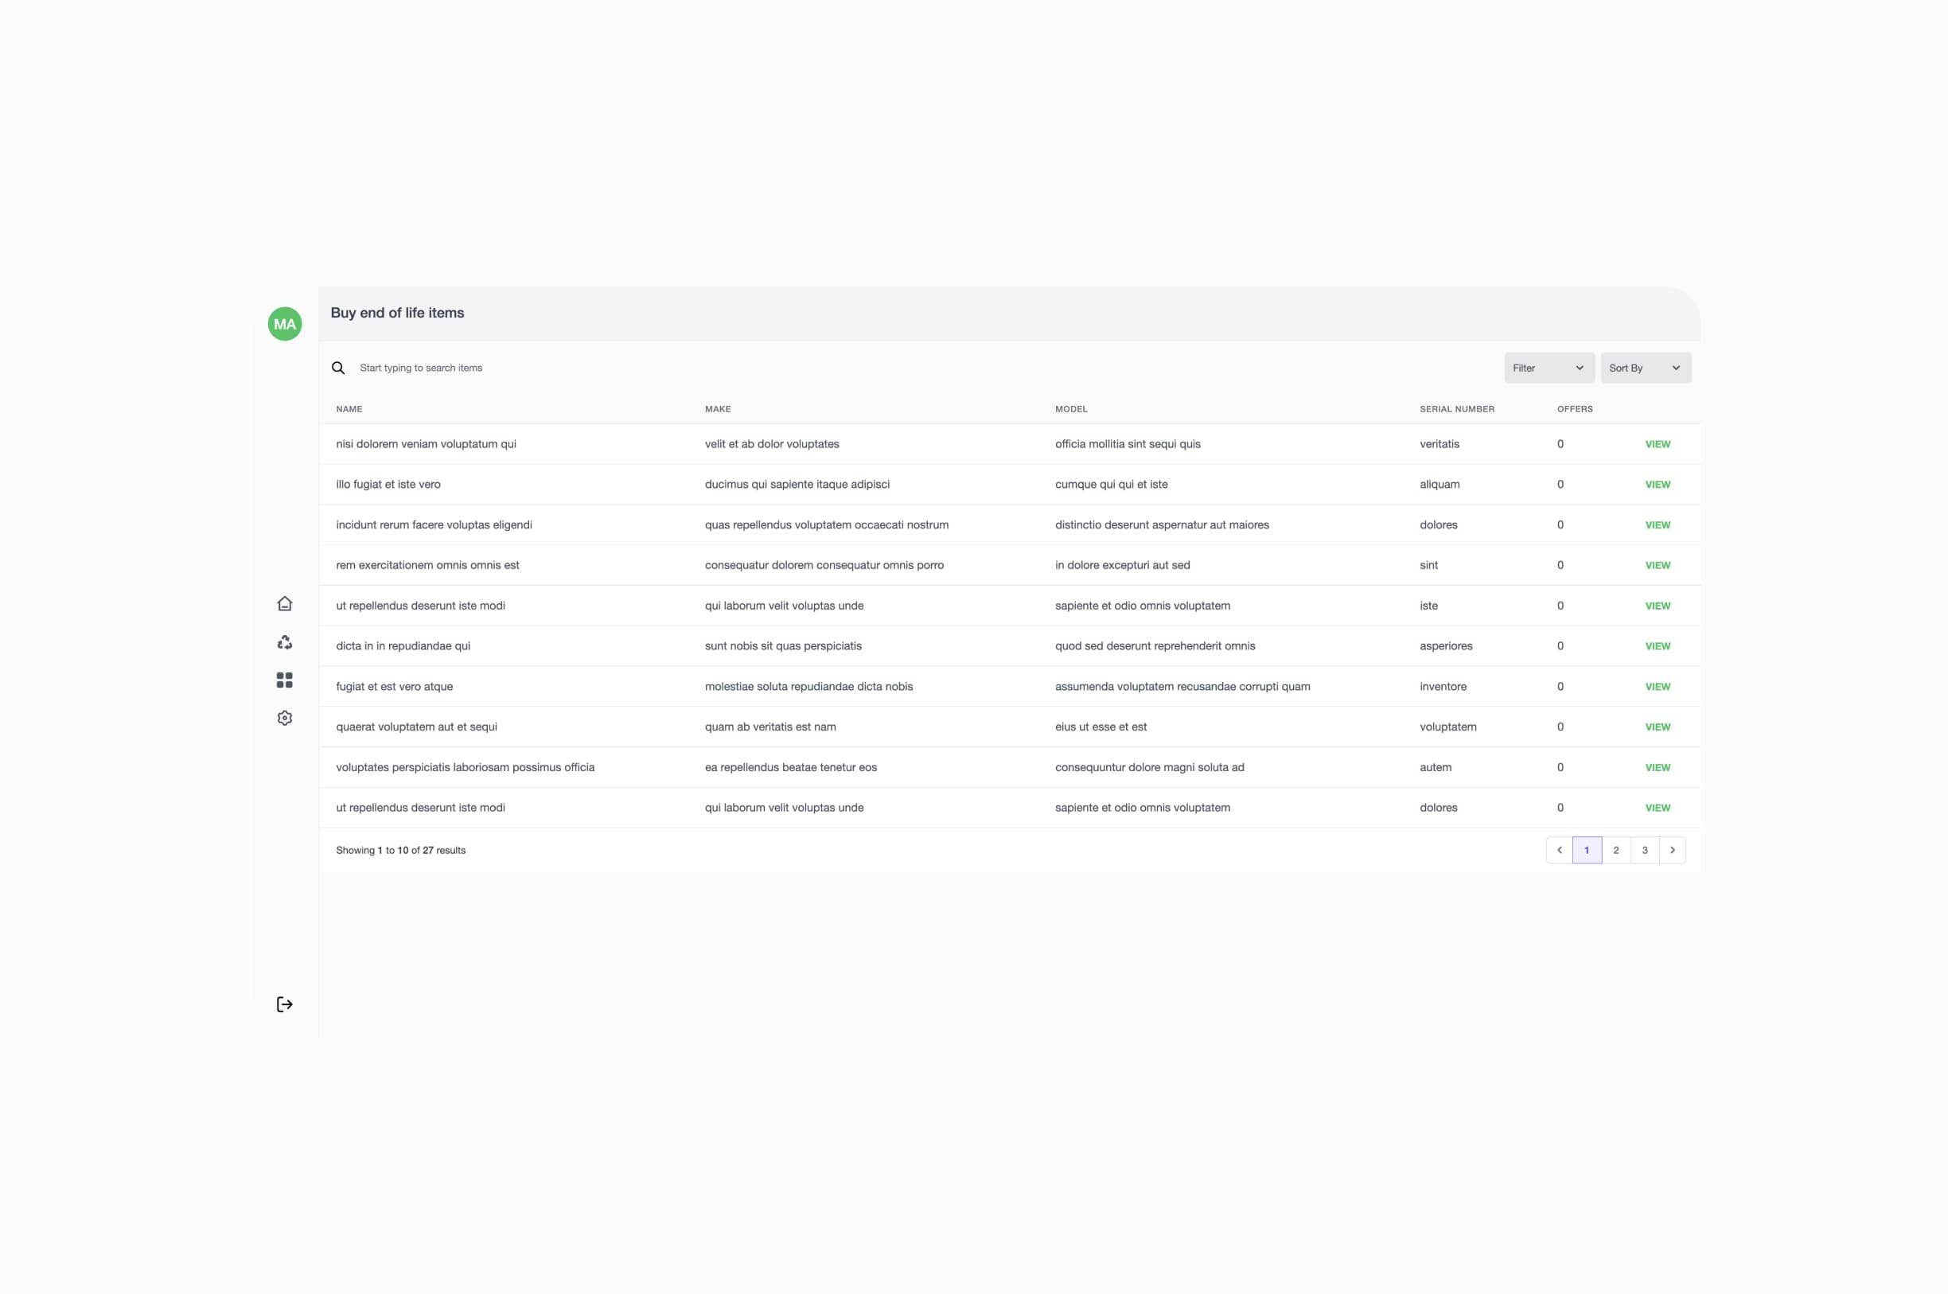The image size is (1948, 1294).
Task: Click model 'eius ut esse et est'
Action: (1101, 727)
